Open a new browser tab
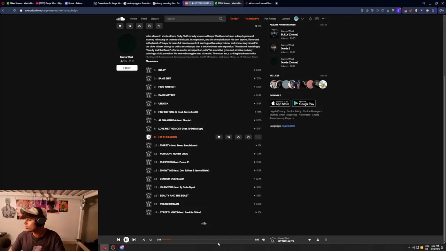The image size is (446, 251). point(277,3)
